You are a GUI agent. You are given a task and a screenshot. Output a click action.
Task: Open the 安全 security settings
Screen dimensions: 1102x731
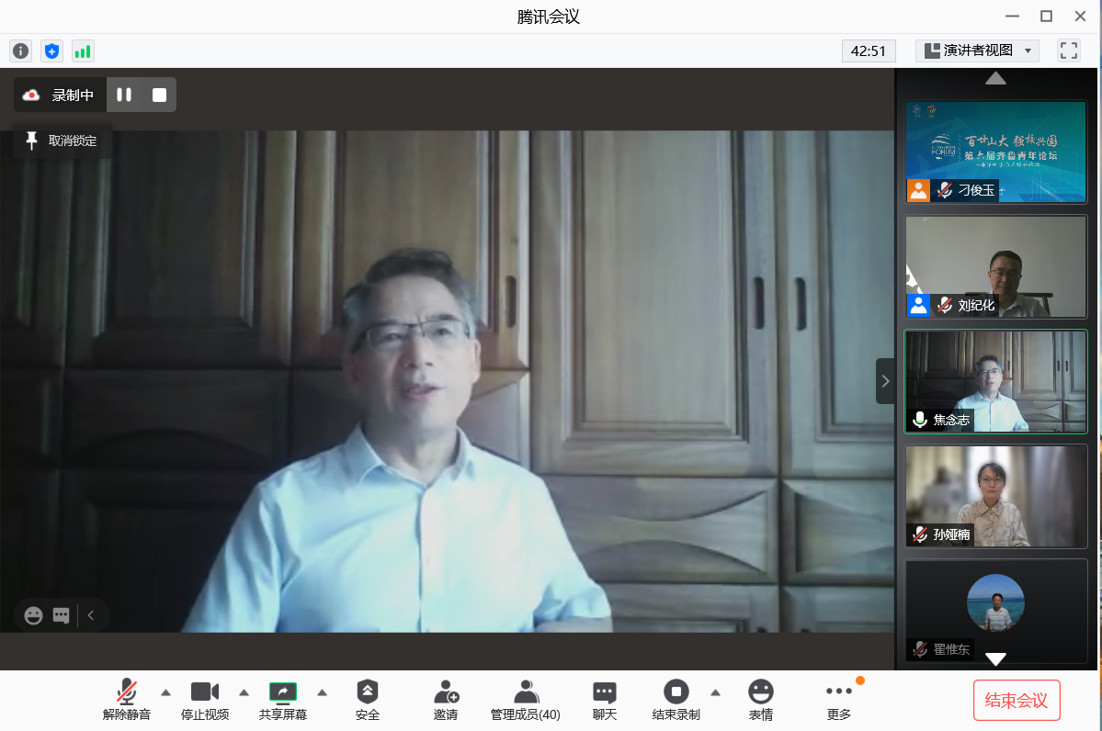368,701
